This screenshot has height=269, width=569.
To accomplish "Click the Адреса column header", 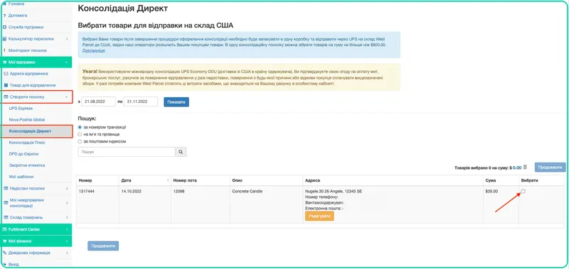I will (312, 180).
